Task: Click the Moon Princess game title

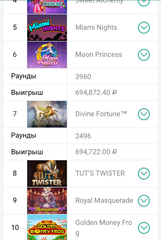Action: [x=99, y=55]
